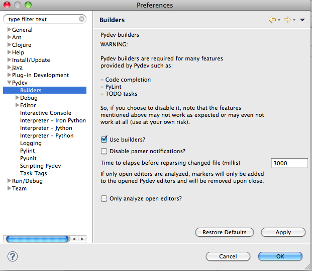
Task: Open Task Tags preferences
Action: point(34,173)
